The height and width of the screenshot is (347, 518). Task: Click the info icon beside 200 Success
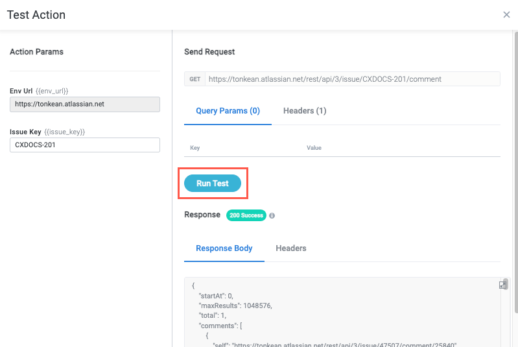coord(272,215)
